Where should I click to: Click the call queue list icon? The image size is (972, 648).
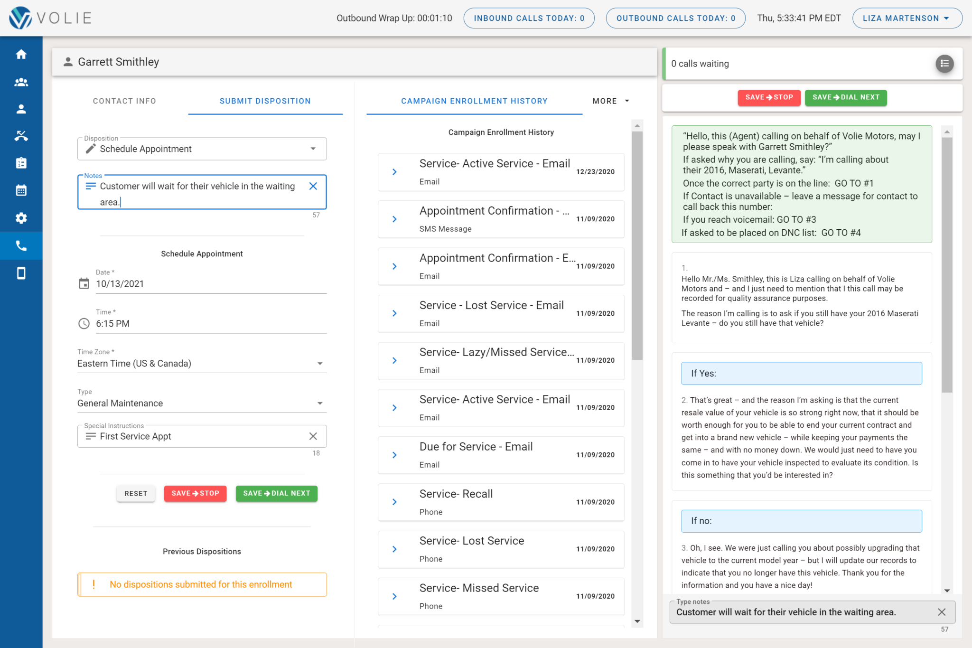pyautogui.click(x=944, y=64)
